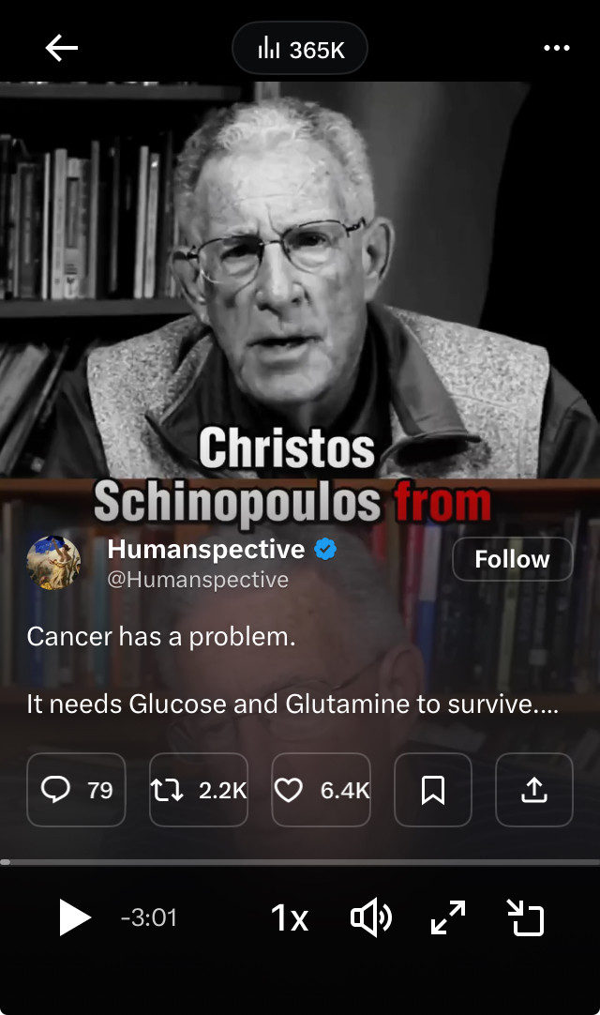
Task: Mute the video with speaker icon
Action: [x=371, y=917]
